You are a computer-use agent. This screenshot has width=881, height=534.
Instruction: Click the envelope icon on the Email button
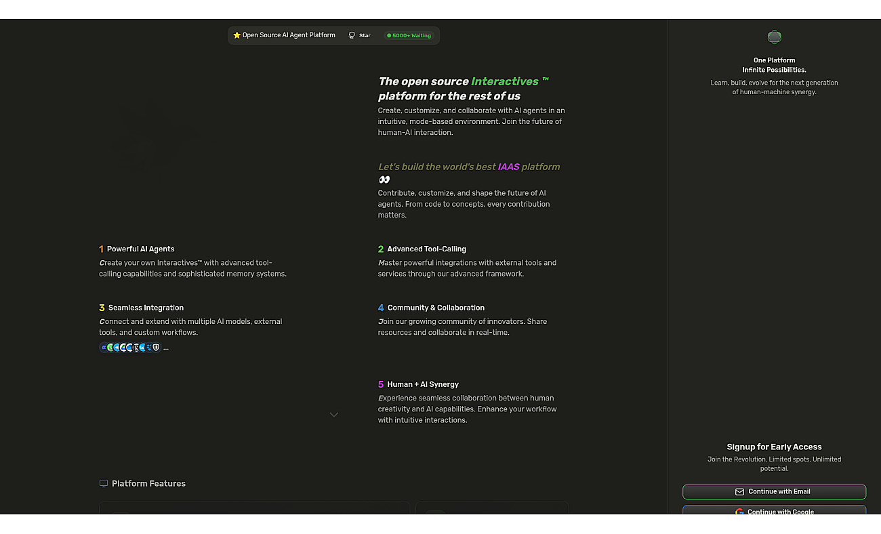739,491
